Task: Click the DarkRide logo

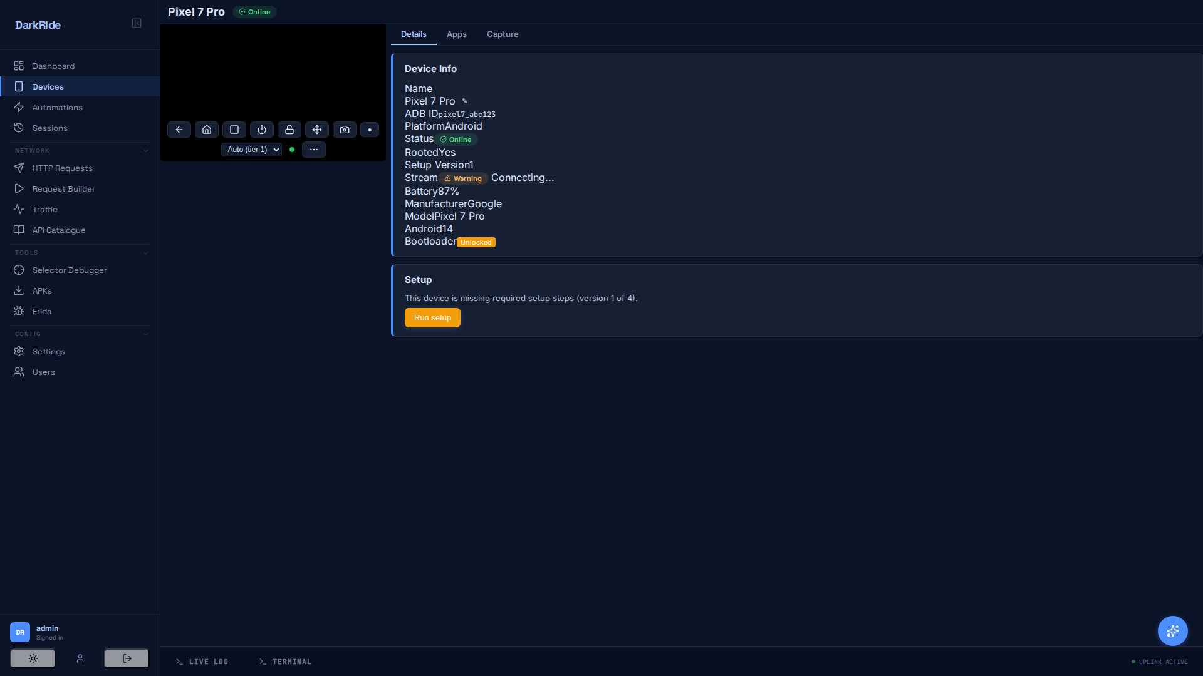Action: [x=38, y=25]
